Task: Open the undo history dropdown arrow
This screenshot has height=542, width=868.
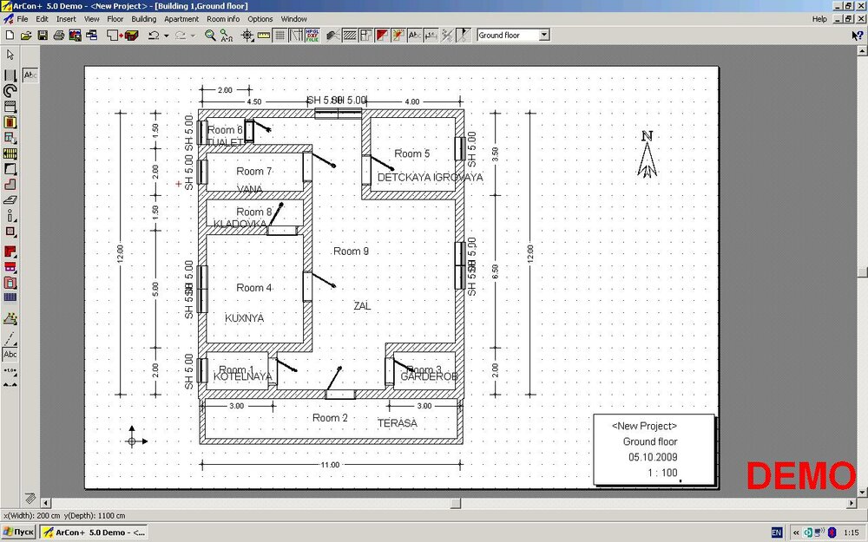Action: 166,36
